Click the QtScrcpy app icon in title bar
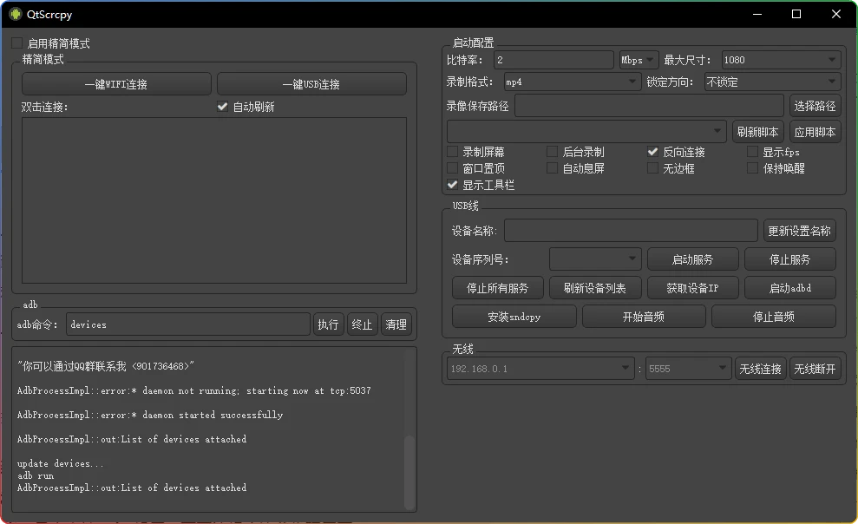Viewport: 858px width, 524px height. (16, 14)
